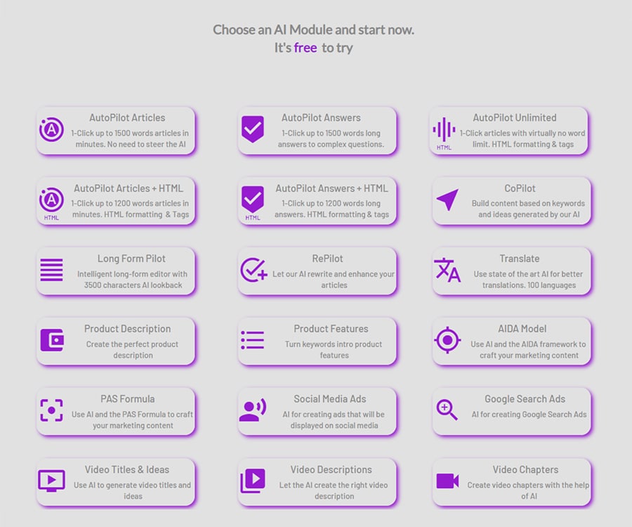632x527 pixels.
Task: Open the AutoPilot Answers + HTML module title
Action: (331, 188)
